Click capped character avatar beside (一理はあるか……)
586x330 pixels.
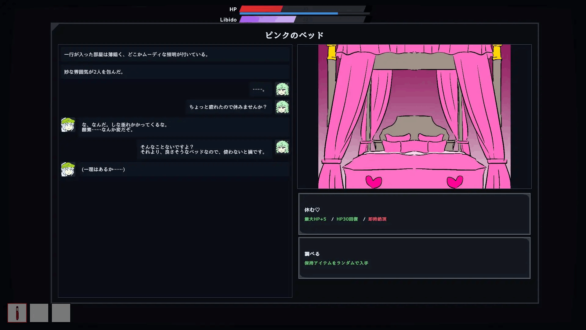(68, 169)
